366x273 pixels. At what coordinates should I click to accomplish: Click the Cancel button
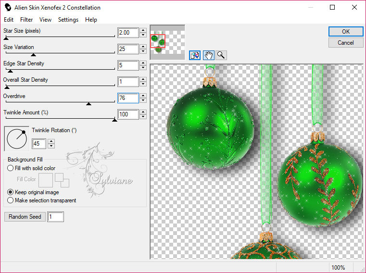(x=346, y=43)
